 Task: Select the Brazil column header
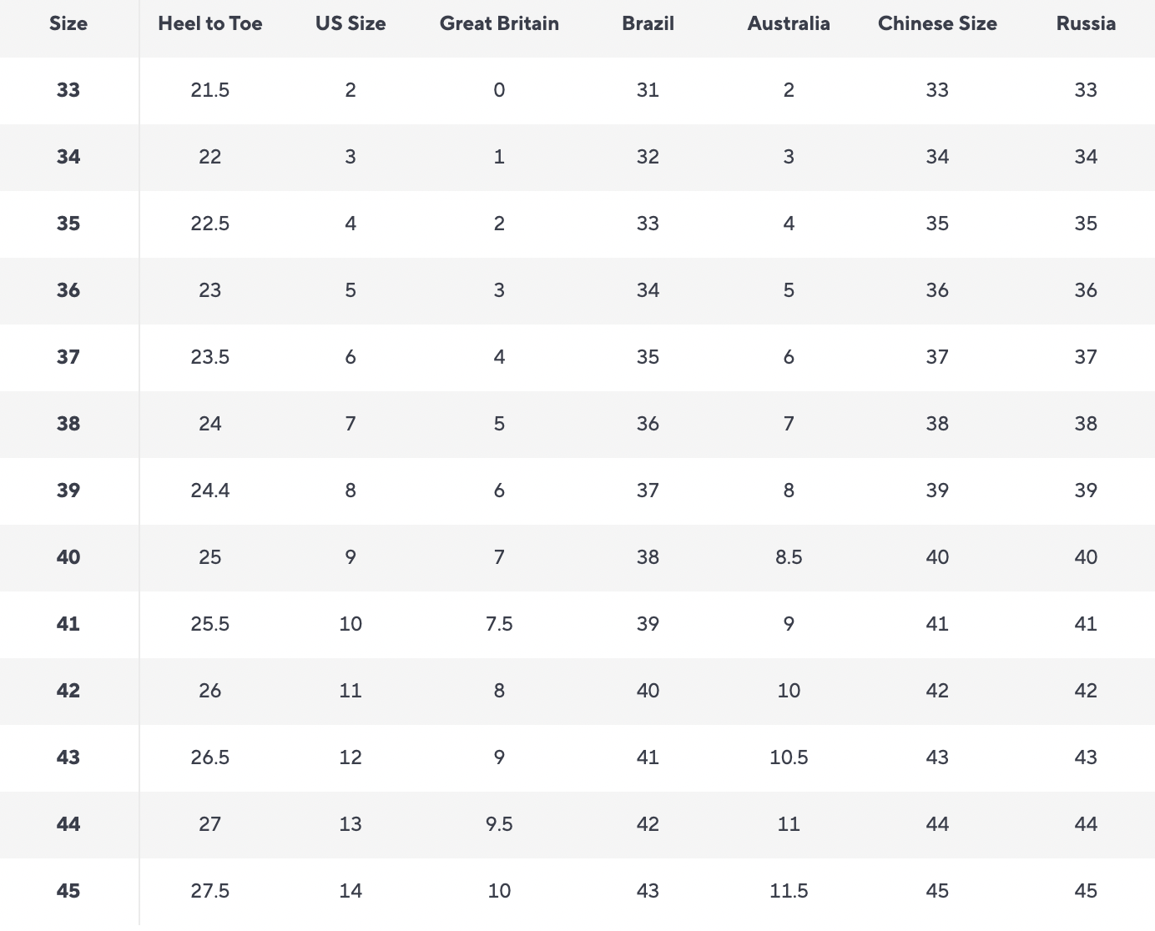tap(648, 23)
